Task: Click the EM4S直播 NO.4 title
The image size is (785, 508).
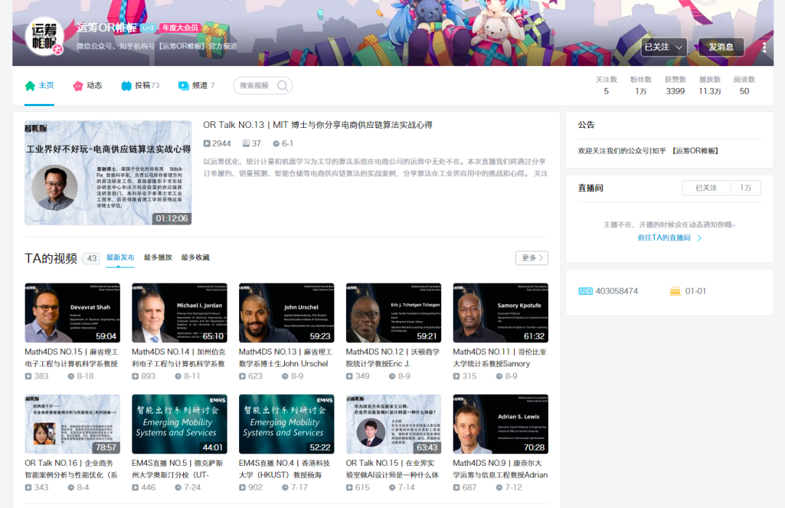Action: (x=284, y=469)
